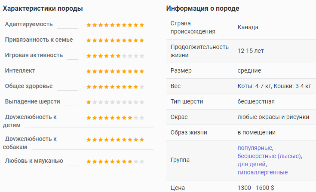Click the Любовь к мяуканью star rating
Image resolution: width=316 pixels, height=192 pixels.
coord(115,162)
